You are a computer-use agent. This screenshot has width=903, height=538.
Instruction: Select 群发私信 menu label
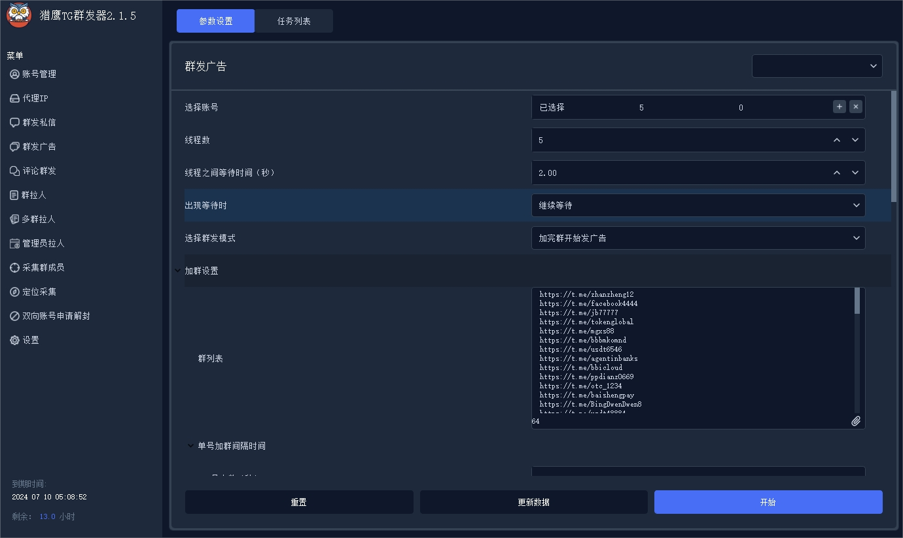point(39,122)
